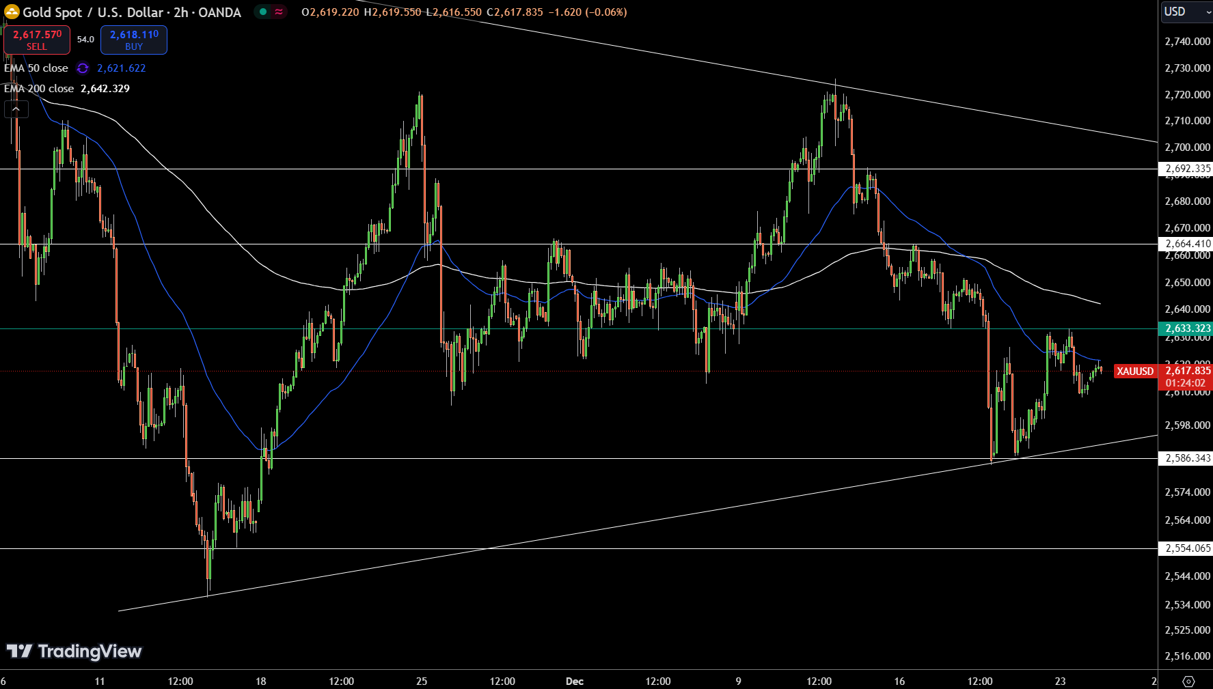This screenshot has height=689, width=1213.
Task: Click the TradingView logo
Action: 74,651
